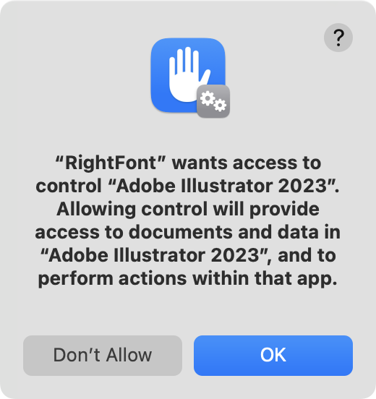
Task: Click the gray automation gears badge
Action: pyautogui.click(x=213, y=101)
